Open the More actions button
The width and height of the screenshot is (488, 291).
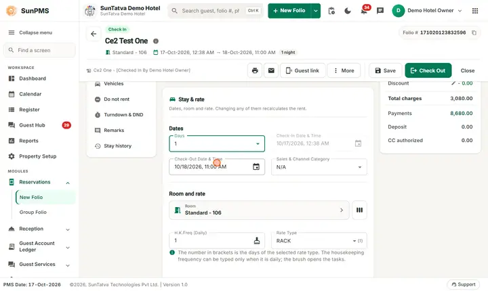(344, 70)
